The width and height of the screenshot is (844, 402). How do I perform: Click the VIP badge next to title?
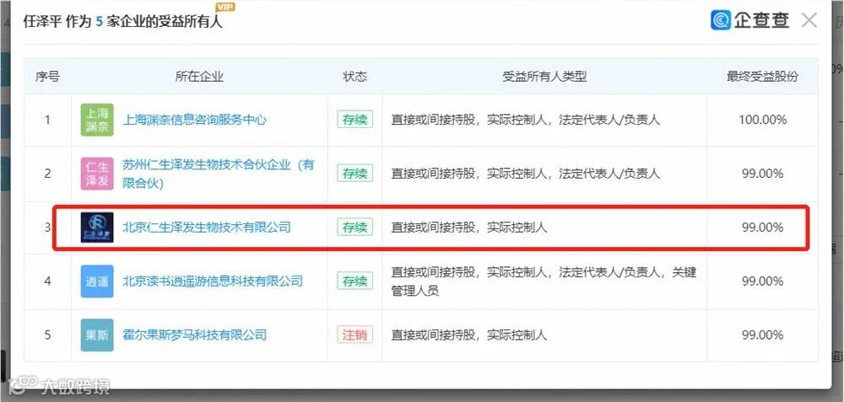(225, 8)
